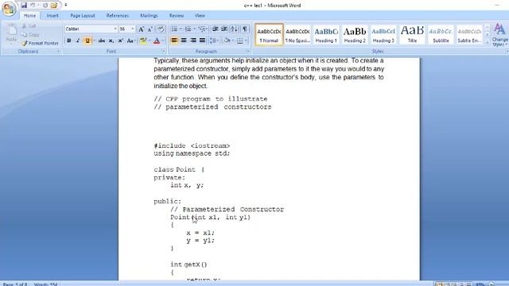509x286 pixels.
Task: Open the Review tab
Action: pos(177,16)
